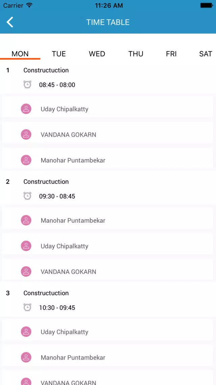Switch to the TUE tab
Viewport: 216px width, 385px height.
(x=59, y=54)
